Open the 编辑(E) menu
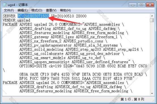157x104 pixels. pos(22,10)
